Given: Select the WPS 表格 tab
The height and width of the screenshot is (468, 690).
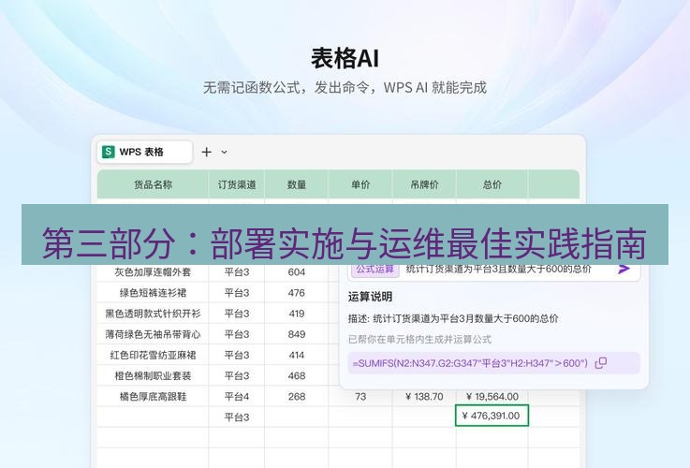Looking at the screenshot, I should pyautogui.click(x=145, y=153).
